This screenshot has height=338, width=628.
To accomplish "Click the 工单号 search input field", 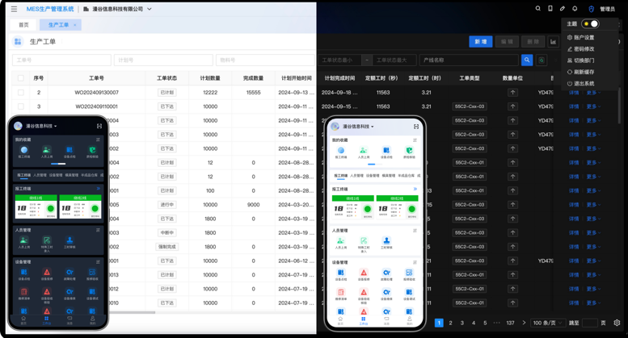I will pyautogui.click(x=61, y=61).
